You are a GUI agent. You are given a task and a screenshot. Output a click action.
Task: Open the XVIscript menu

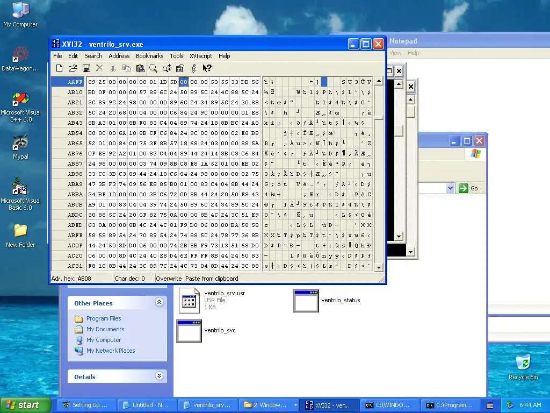click(x=201, y=56)
